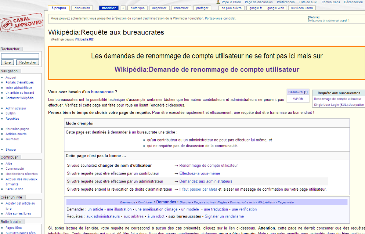
Task: Switch to the discussion tab
Action: click(82, 8)
